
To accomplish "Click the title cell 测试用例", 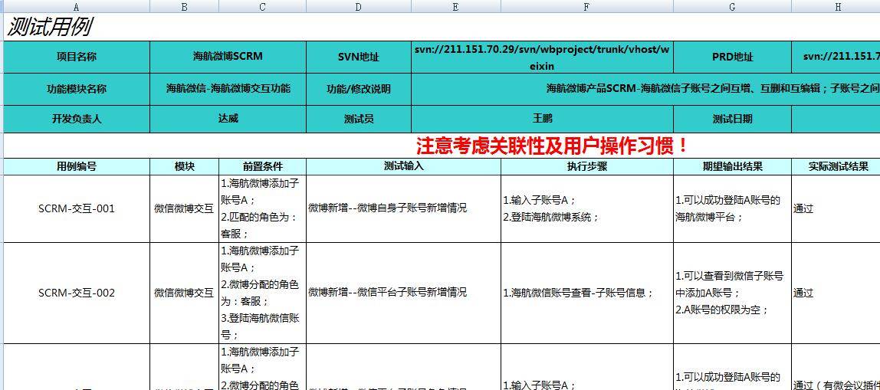I will [49, 27].
